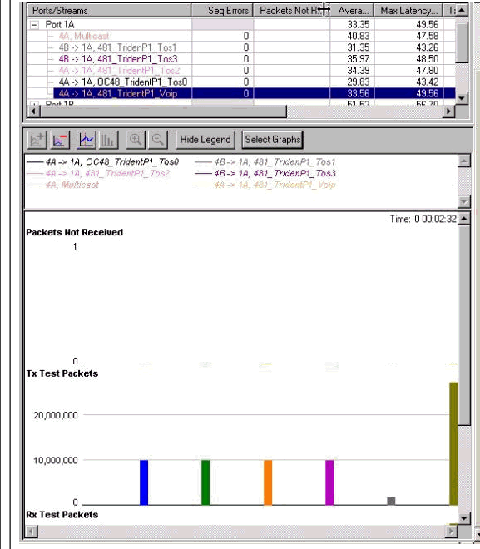Click the graph area scroll-down arrow
The height and width of the screenshot is (549, 480).
(x=464, y=518)
